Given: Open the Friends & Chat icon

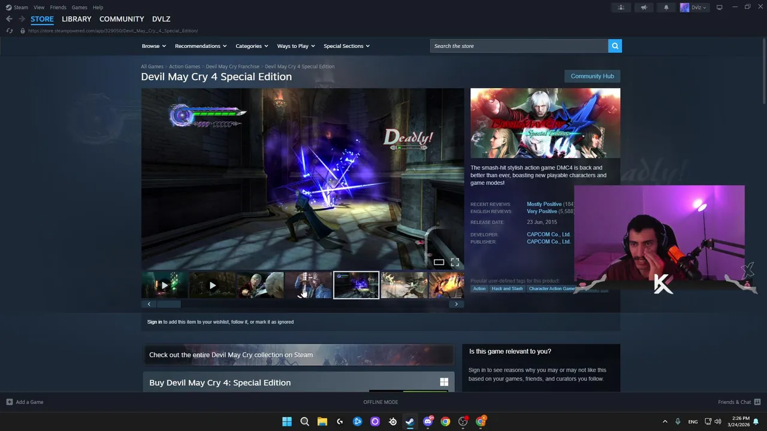Looking at the screenshot, I should tap(757, 402).
